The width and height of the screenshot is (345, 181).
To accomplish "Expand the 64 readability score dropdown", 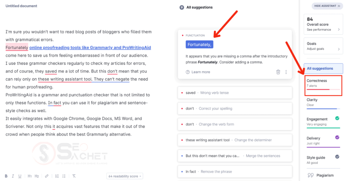I will [125, 176].
